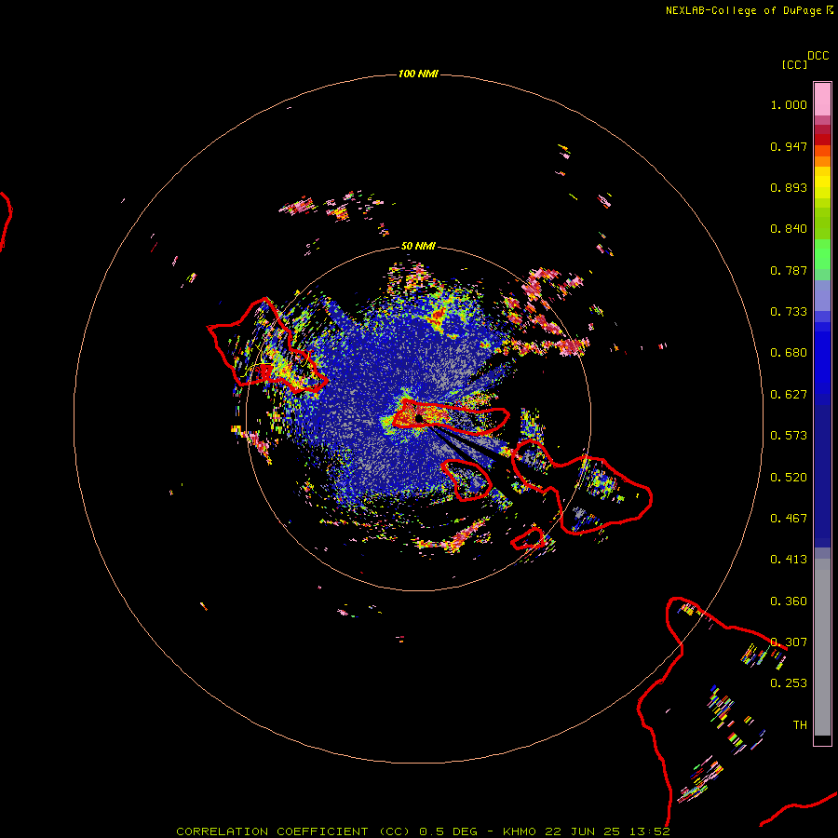Click the pink top segment of color bar
Viewport: 838px width, 838px height.
[x=822, y=99]
